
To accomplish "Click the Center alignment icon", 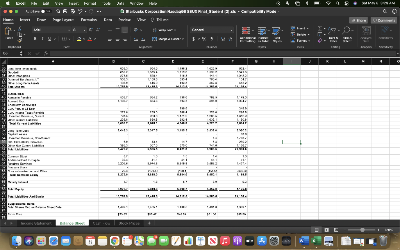I will coord(117,39).
